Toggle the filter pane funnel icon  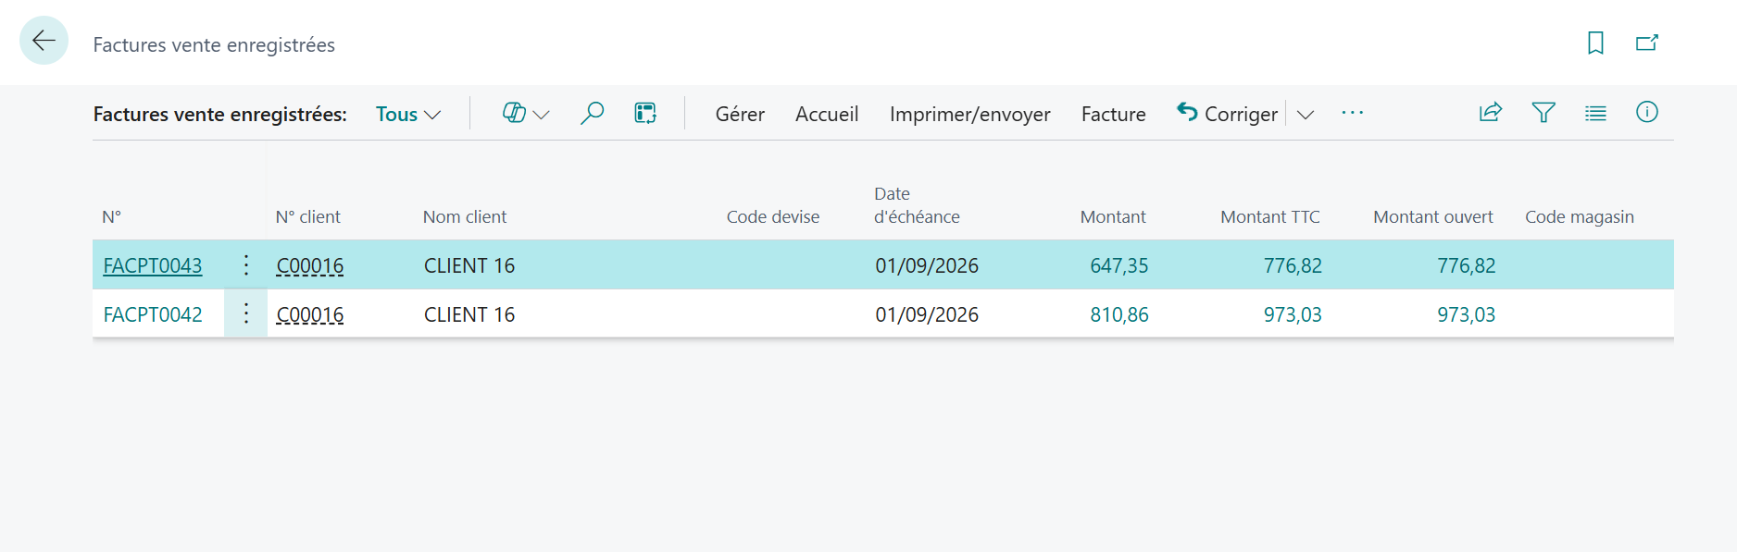pos(1543,113)
